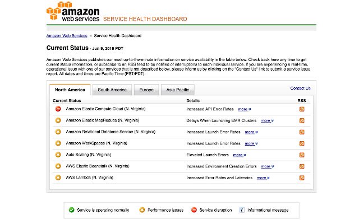Image resolution: width=359 pixels, height=224 pixels.
Task: Follow the Amazon Web Services breadcrumb link
Action: coord(67,36)
